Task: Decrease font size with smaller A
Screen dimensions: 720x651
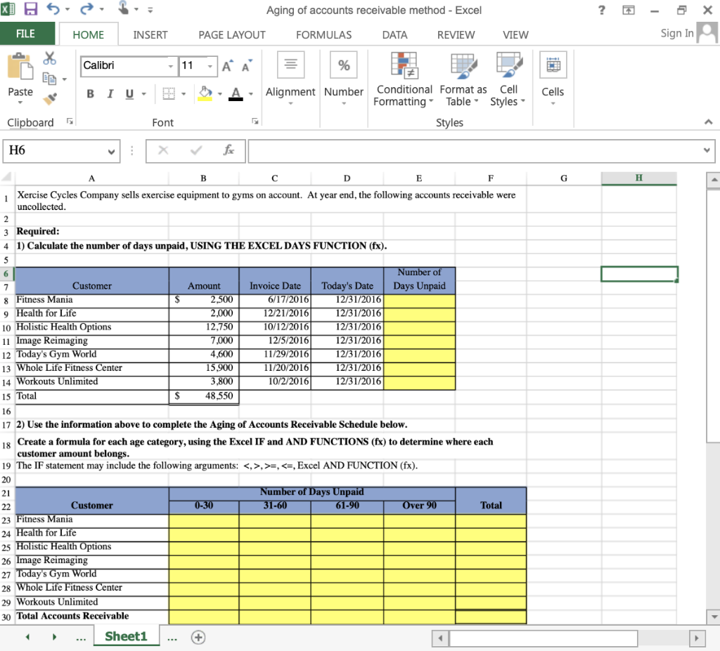Action: pyautogui.click(x=247, y=67)
